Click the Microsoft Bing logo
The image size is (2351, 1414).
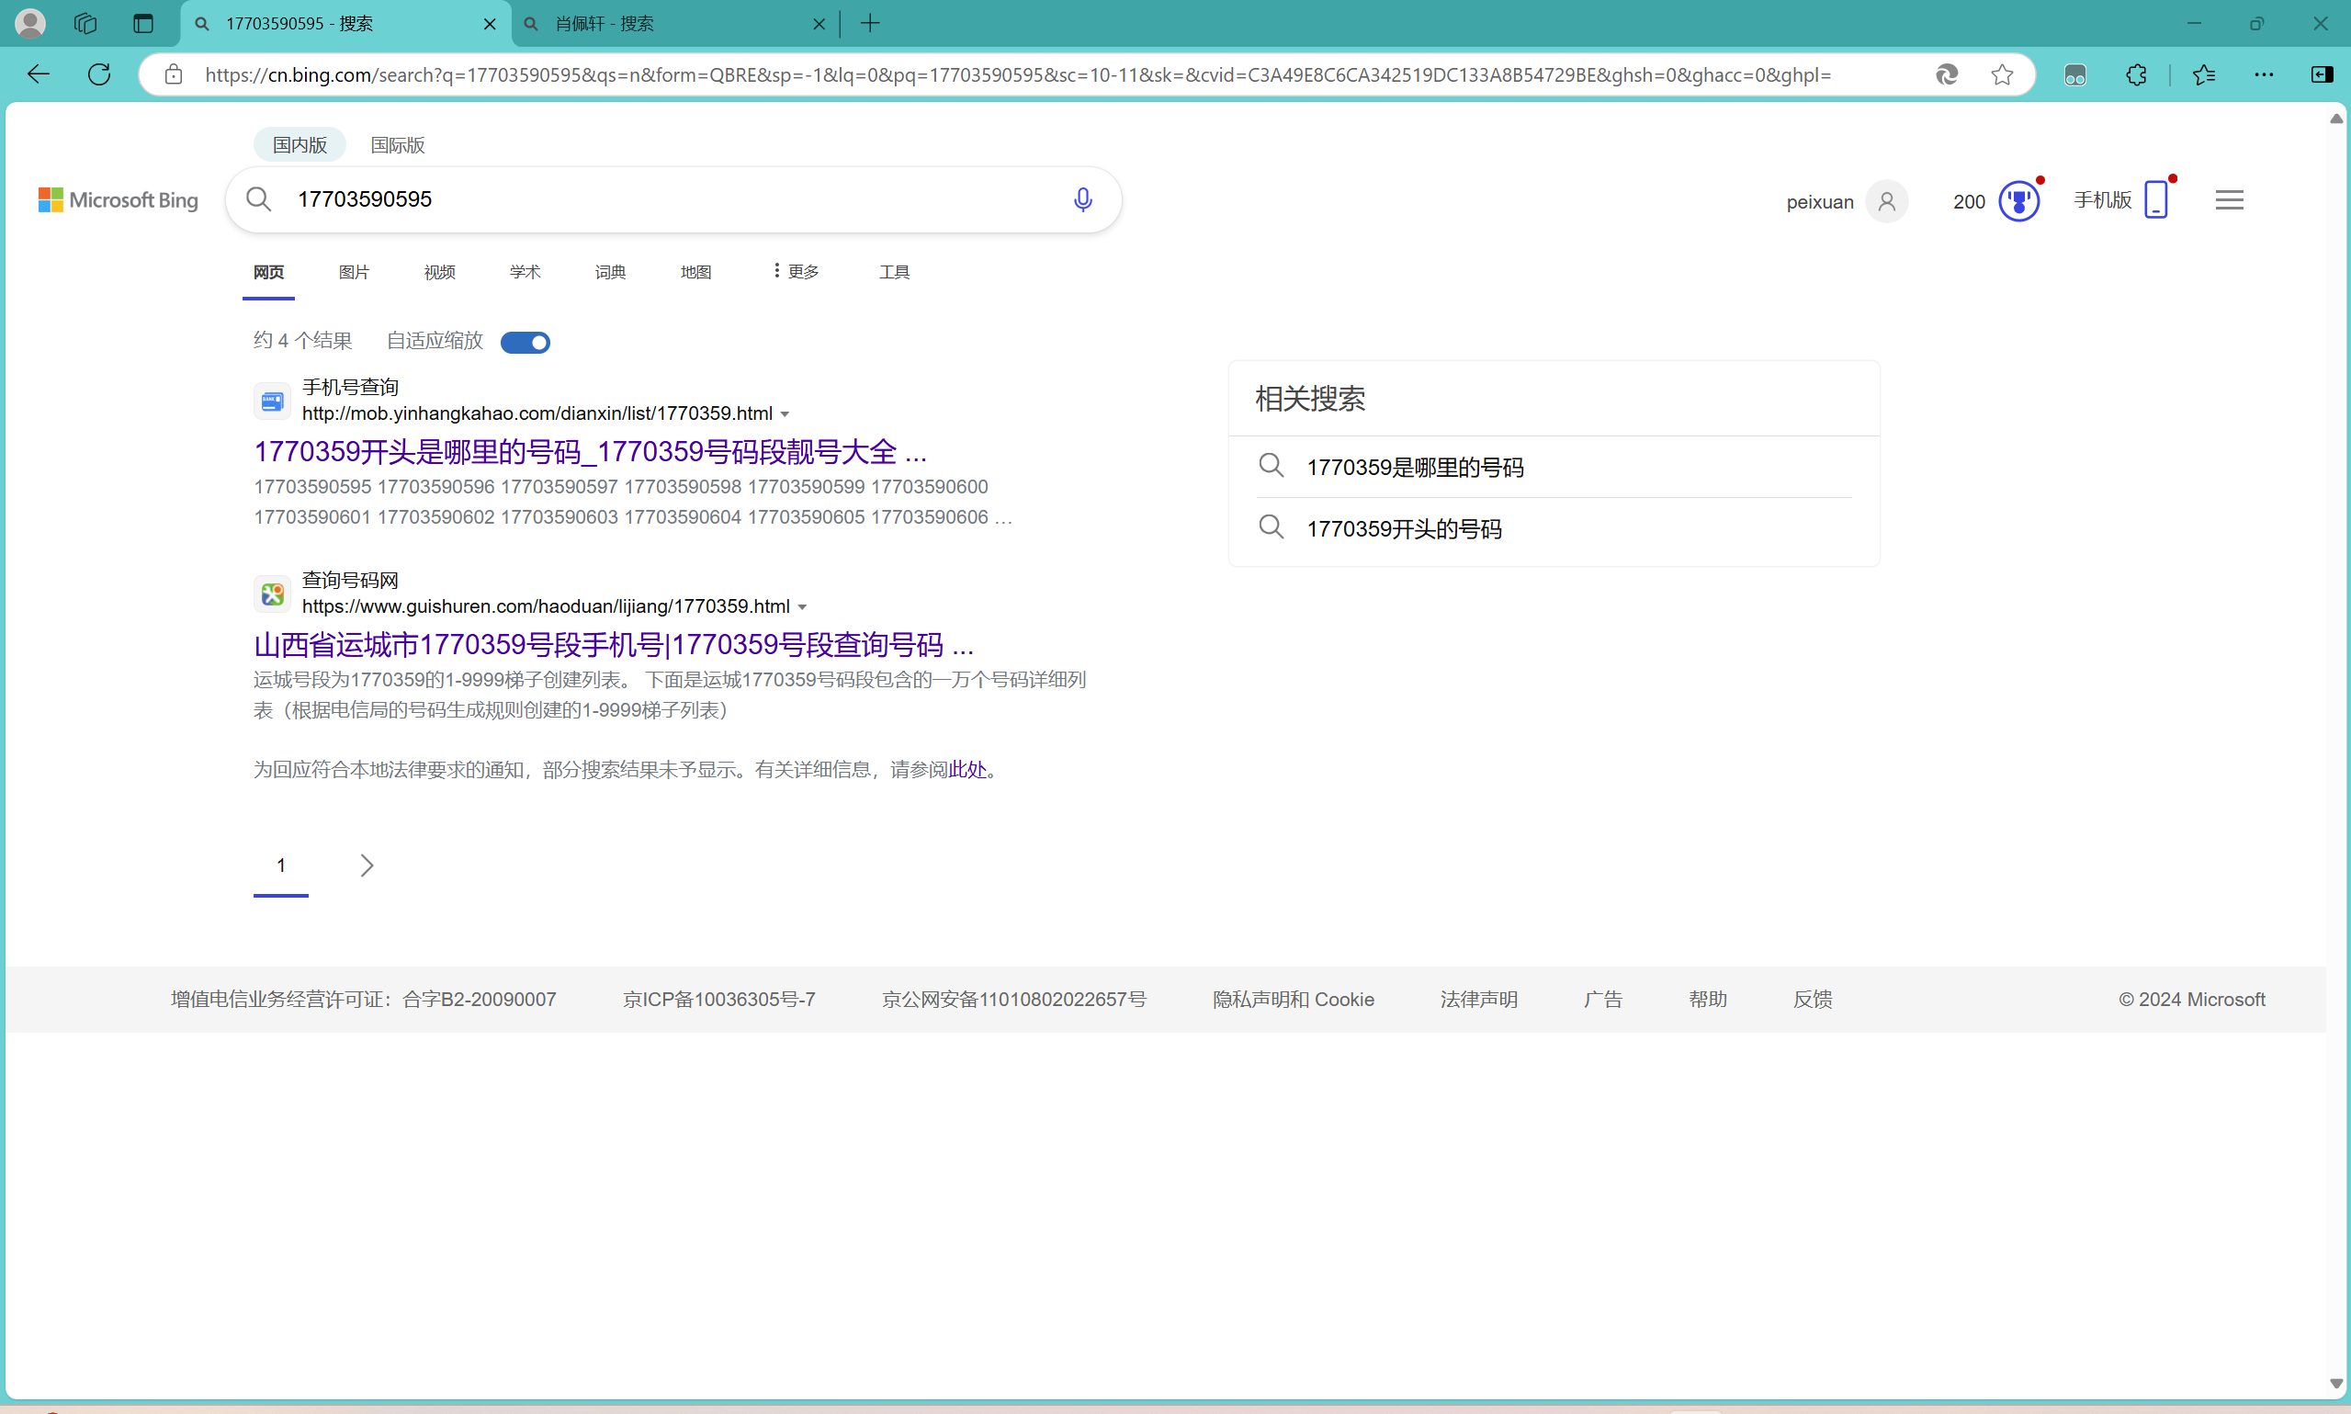click(119, 200)
